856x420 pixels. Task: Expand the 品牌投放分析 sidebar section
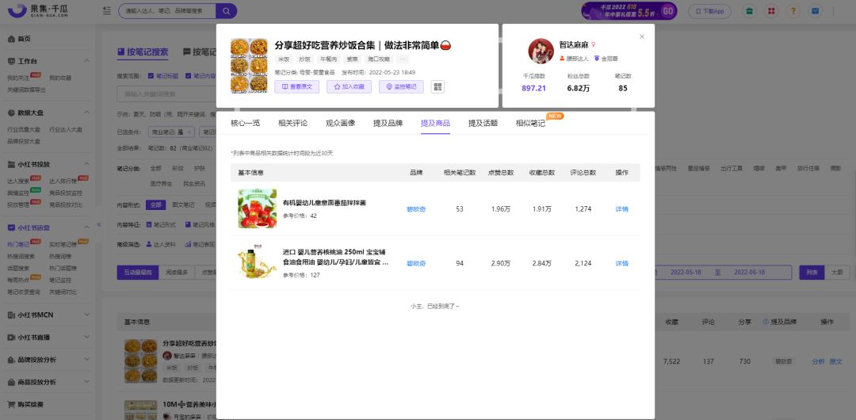(87, 359)
